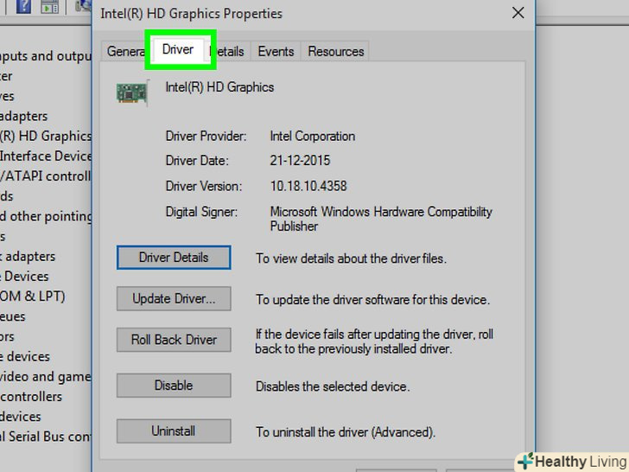Click the Roll Back Driver button

click(174, 340)
